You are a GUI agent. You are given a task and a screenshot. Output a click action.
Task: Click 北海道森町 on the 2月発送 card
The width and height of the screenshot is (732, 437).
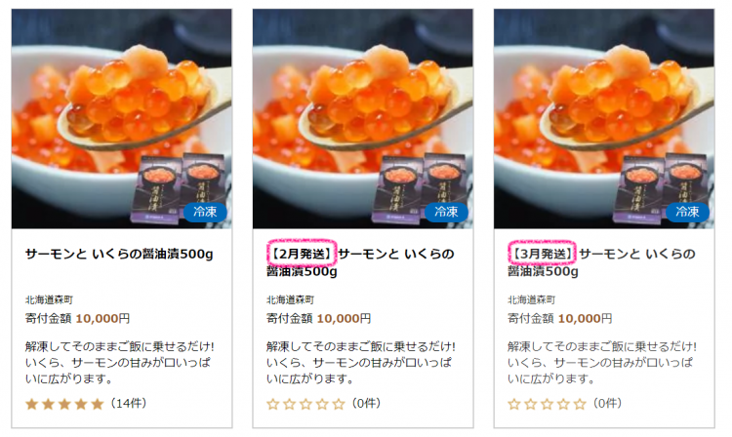(291, 299)
